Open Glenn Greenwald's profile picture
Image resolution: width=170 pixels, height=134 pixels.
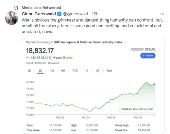coord(12,18)
